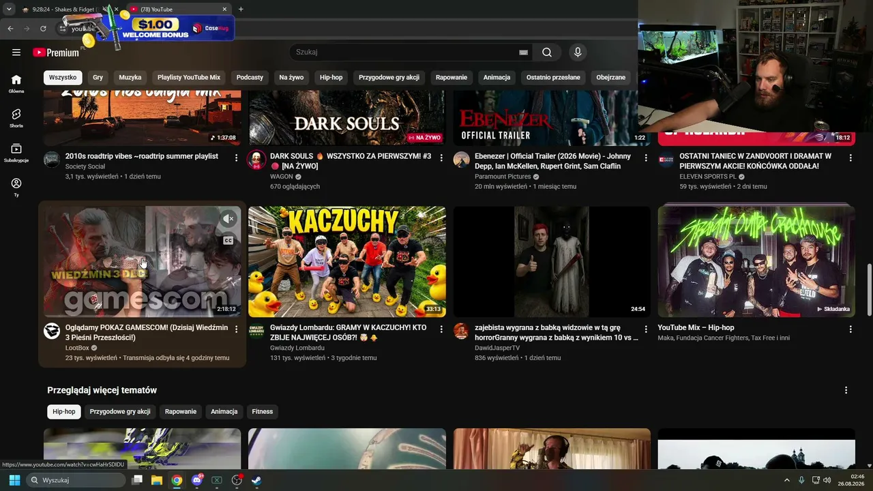Open options menu for Ebenezer trailer
873x491 pixels.
click(x=646, y=158)
